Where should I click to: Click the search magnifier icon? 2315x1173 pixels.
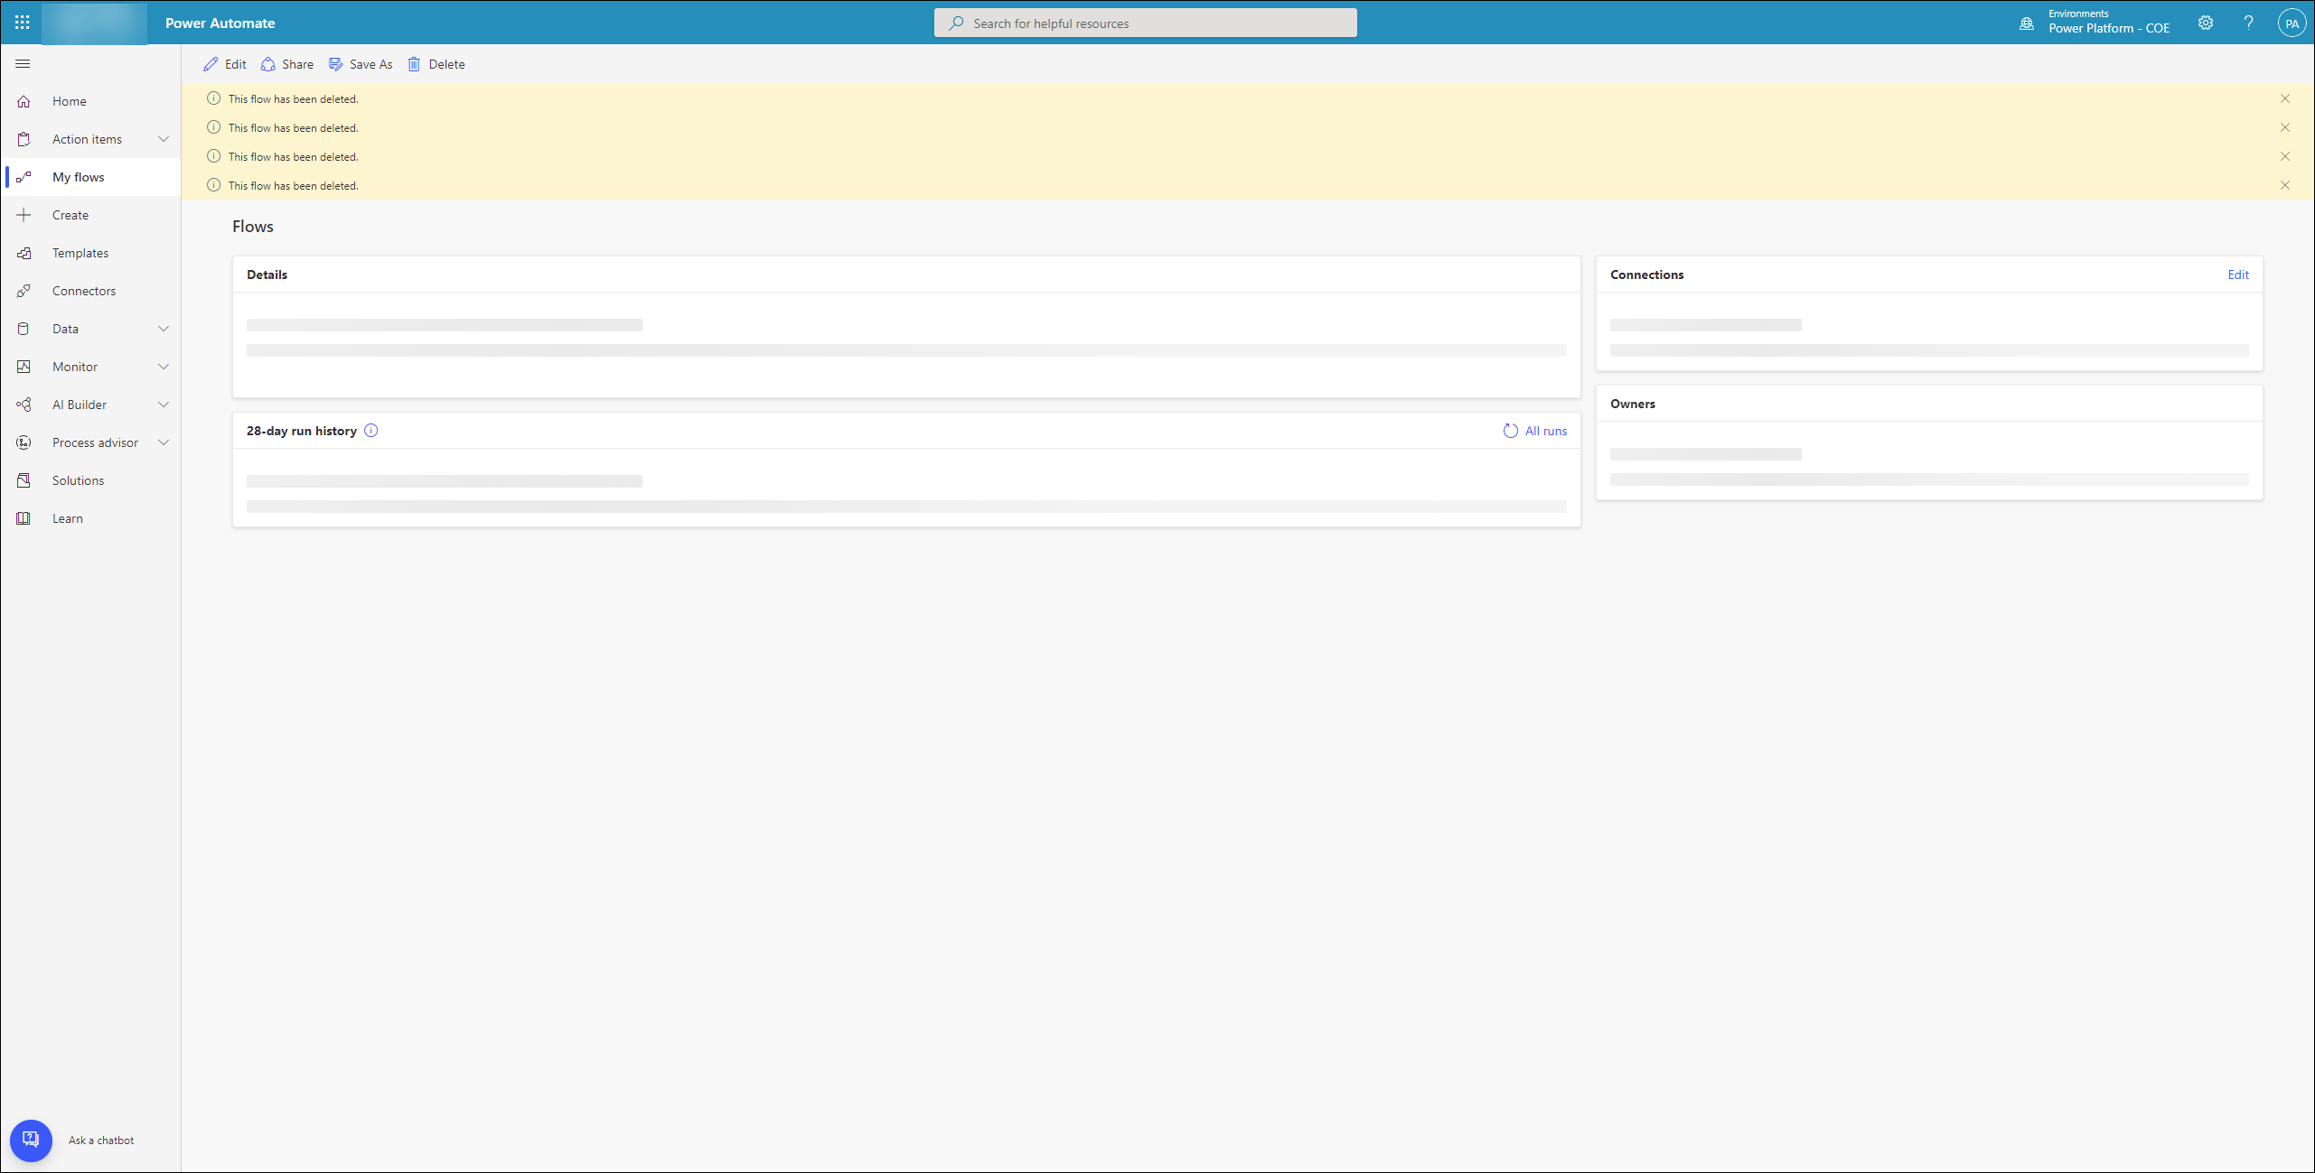pyautogui.click(x=955, y=23)
